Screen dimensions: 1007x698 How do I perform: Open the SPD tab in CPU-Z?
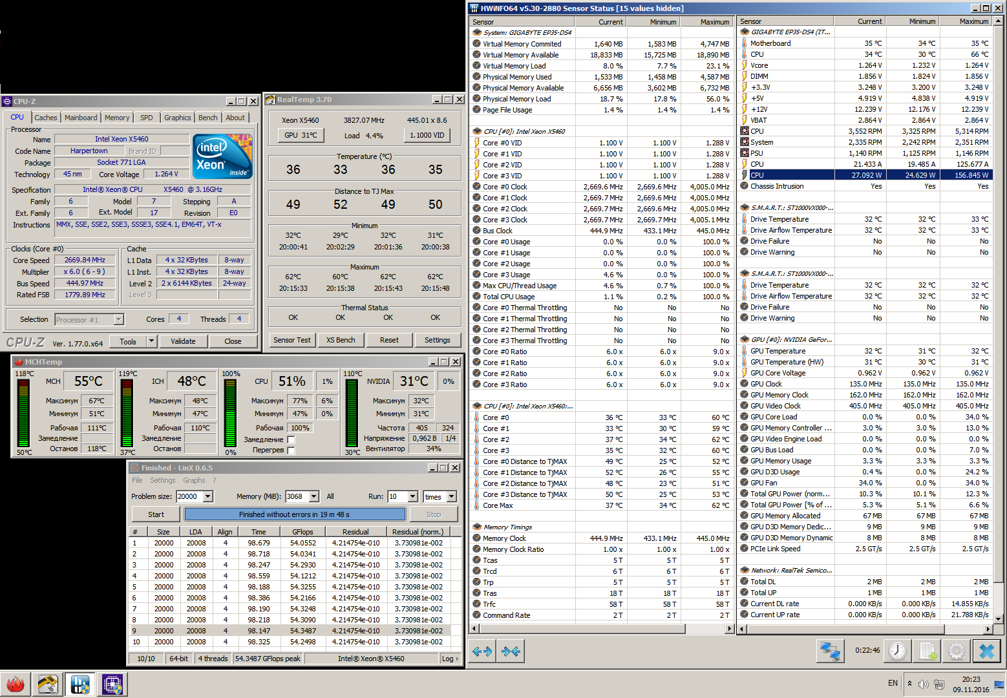tap(147, 118)
